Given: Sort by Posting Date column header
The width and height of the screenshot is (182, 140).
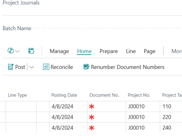Looking at the screenshot, I should tap(64, 95).
